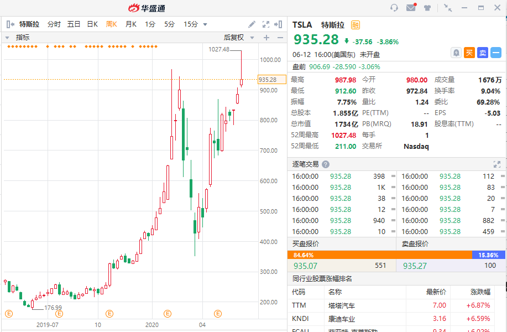
Task: Zoom in chart with plus icon
Action: 266,38
